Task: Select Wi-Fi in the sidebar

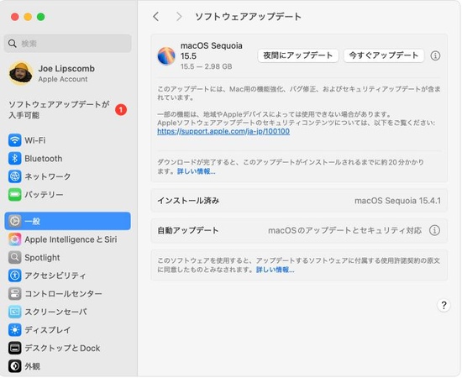Action: click(67, 140)
